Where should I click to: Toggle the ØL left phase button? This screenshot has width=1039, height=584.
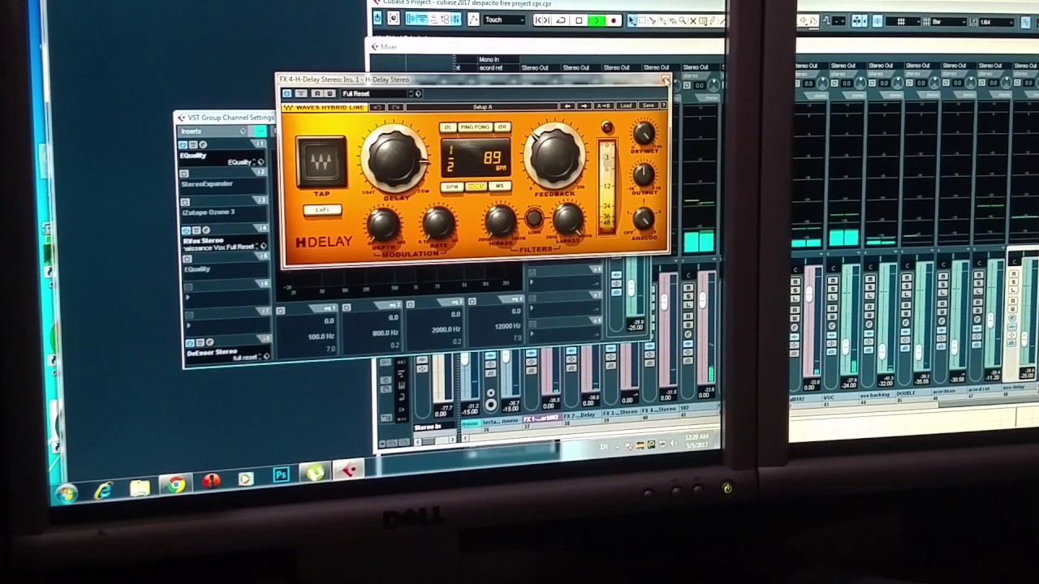(448, 127)
